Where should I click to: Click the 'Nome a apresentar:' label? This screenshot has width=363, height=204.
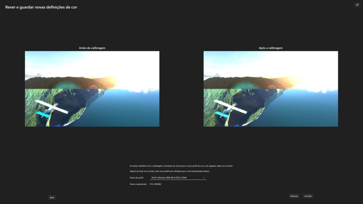tap(138, 184)
